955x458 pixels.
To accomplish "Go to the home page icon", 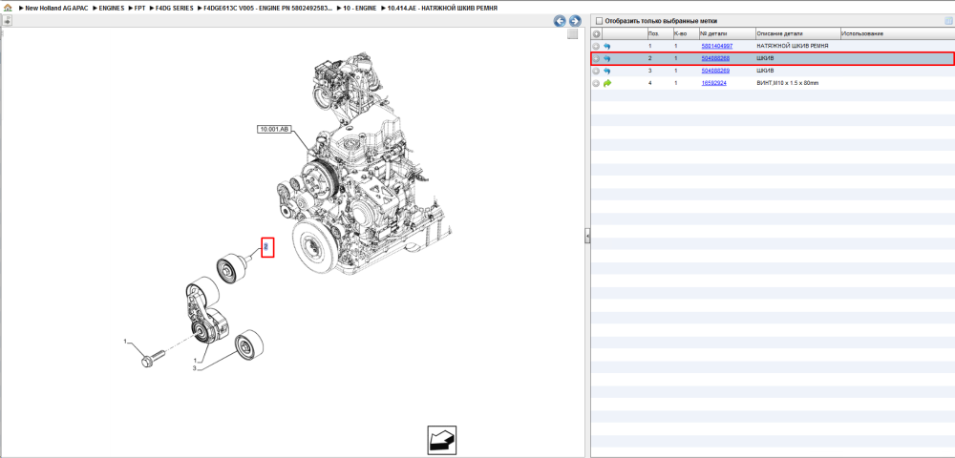I will coord(8,9).
